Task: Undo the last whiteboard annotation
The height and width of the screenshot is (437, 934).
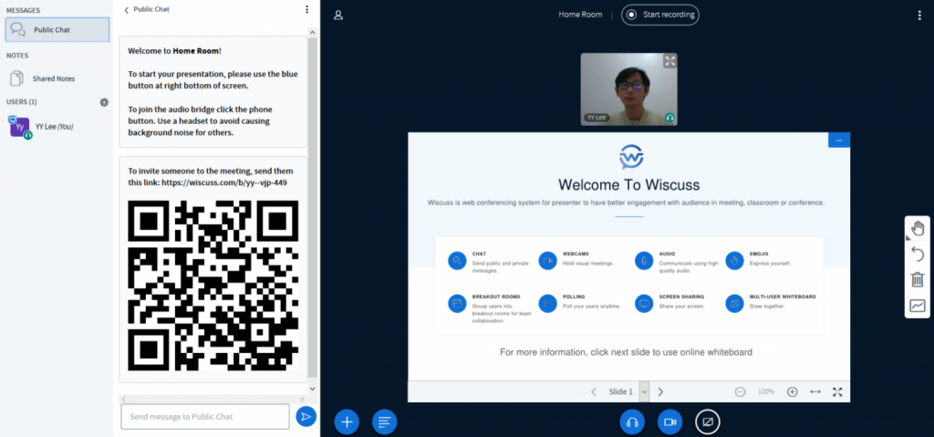Action: click(x=918, y=254)
